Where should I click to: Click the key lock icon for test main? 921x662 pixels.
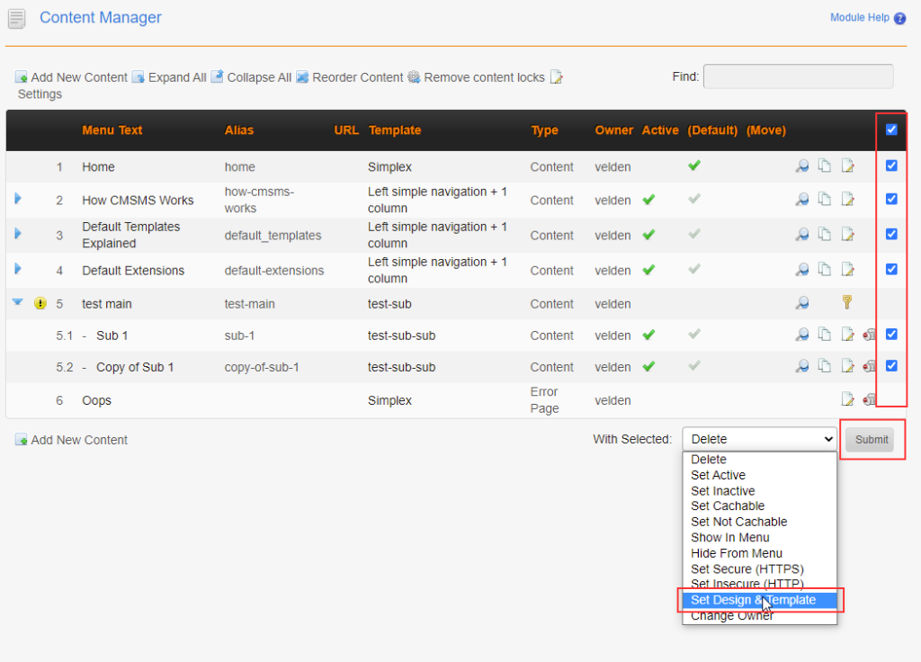[x=847, y=303]
